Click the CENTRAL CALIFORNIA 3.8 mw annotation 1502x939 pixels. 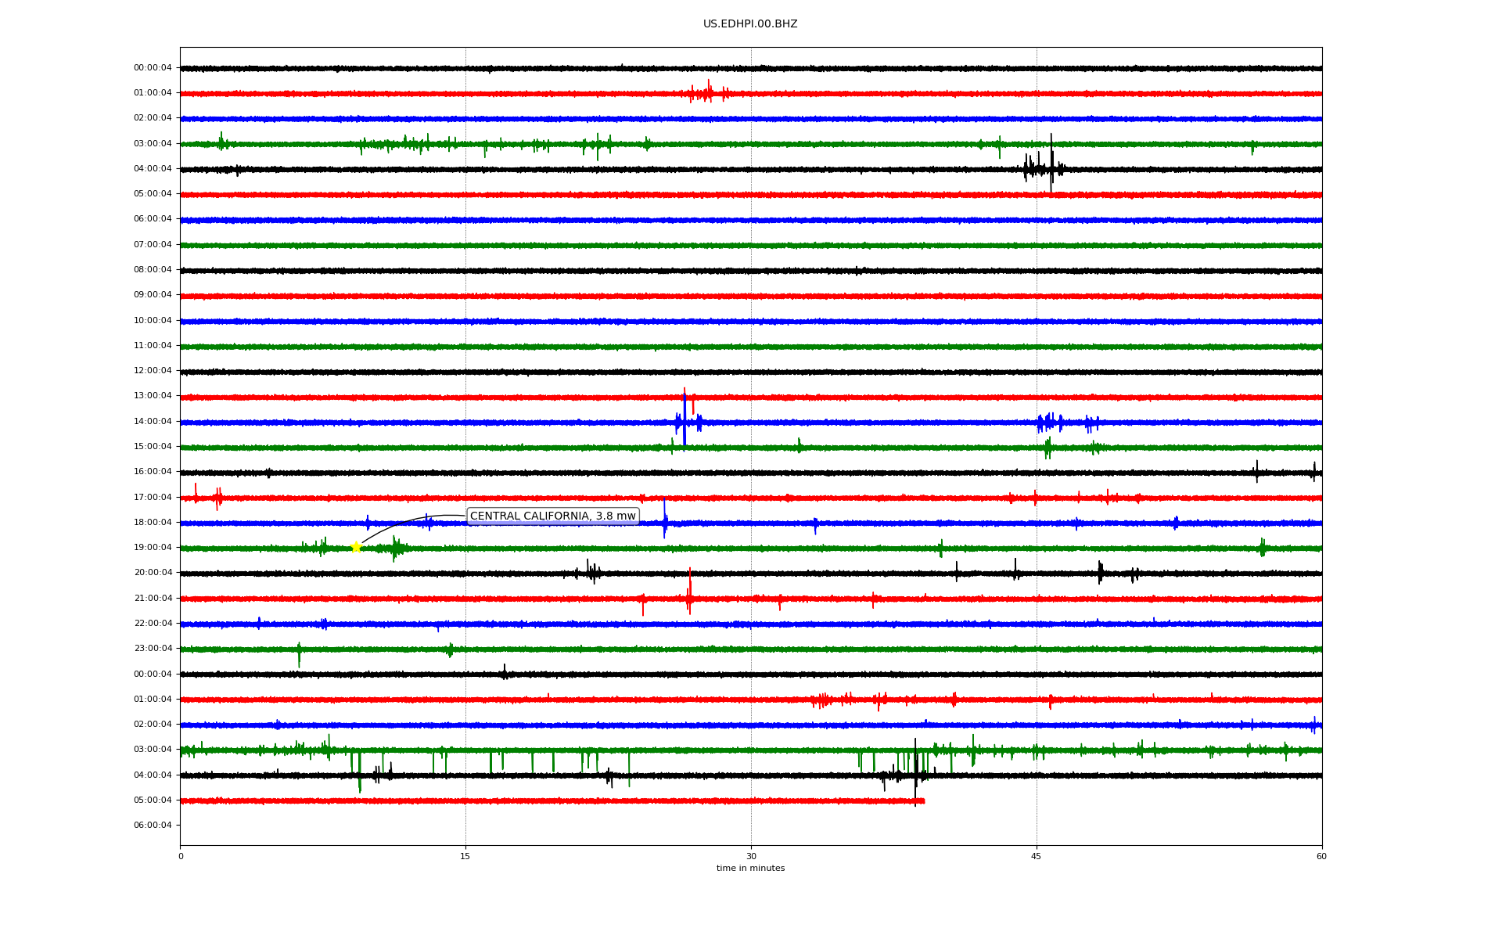pyautogui.click(x=552, y=516)
